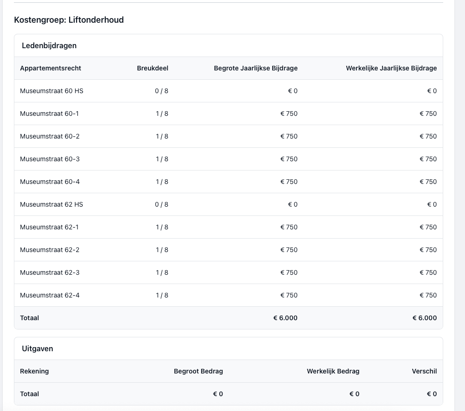Select the Museumstraat 60 HS row label
This screenshot has height=411, width=465.
(x=51, y=91)
